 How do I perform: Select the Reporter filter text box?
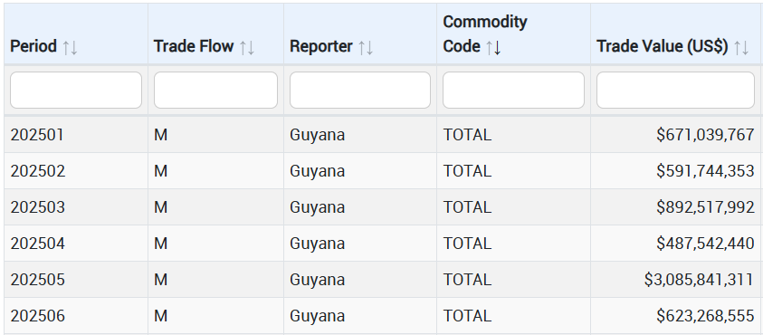click(360, 90)
